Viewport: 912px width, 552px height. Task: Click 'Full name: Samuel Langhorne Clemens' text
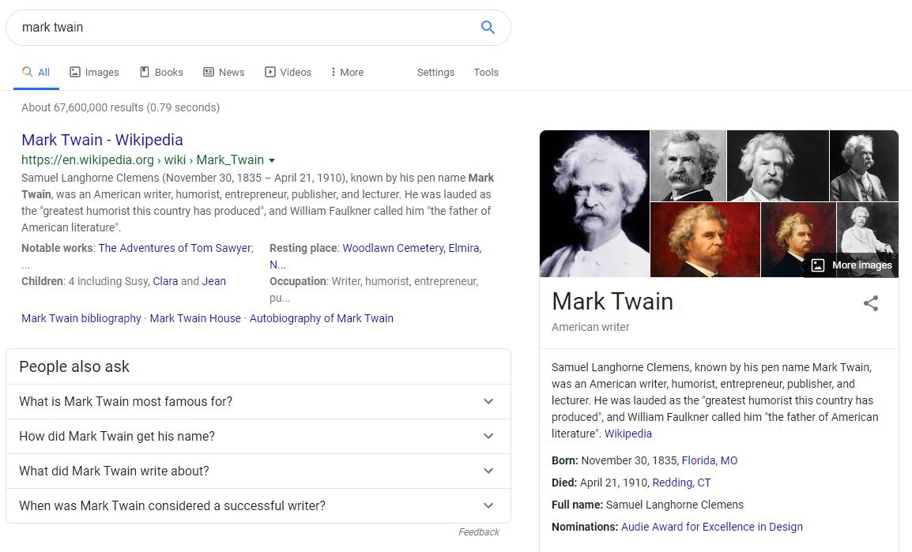tap(647, 505)
